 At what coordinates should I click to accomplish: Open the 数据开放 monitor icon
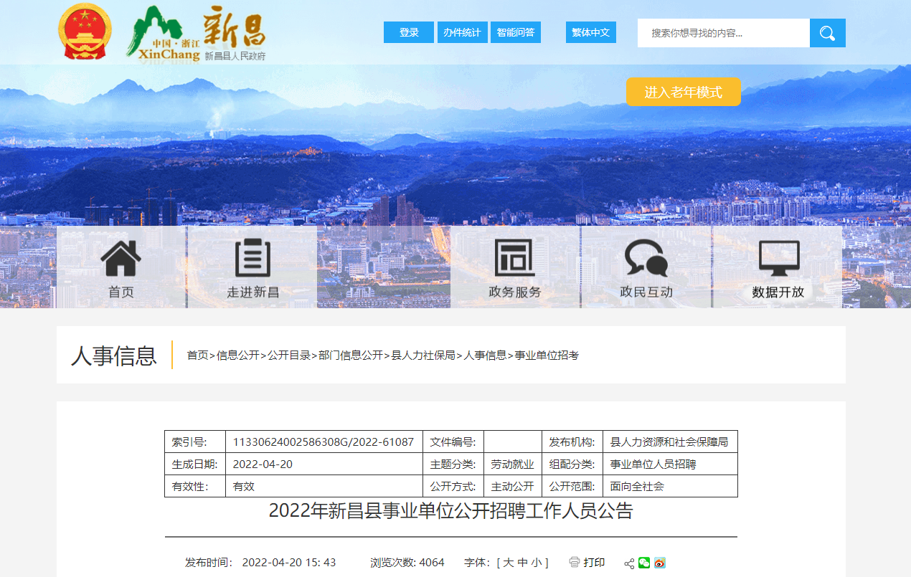[x=778, y=259]
